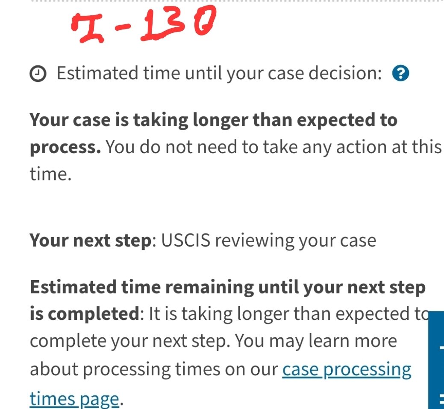Open the 'times page' link text

click(74, 399)
